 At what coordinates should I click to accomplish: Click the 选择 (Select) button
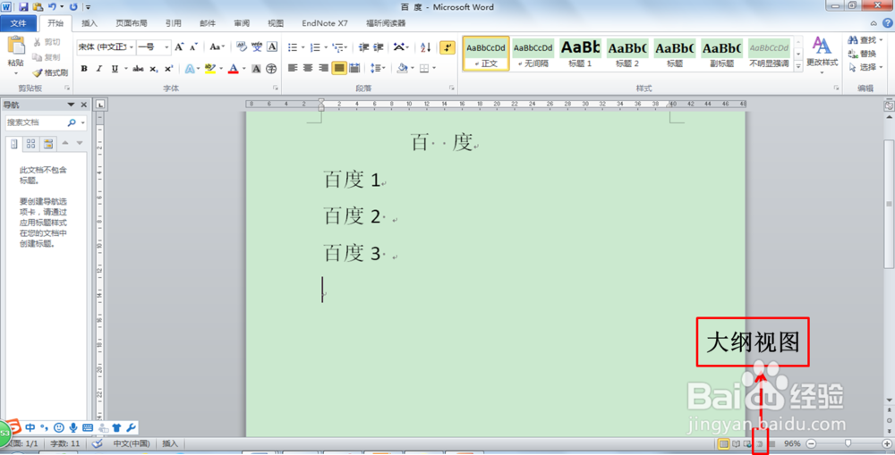click(x=865, y=67)
